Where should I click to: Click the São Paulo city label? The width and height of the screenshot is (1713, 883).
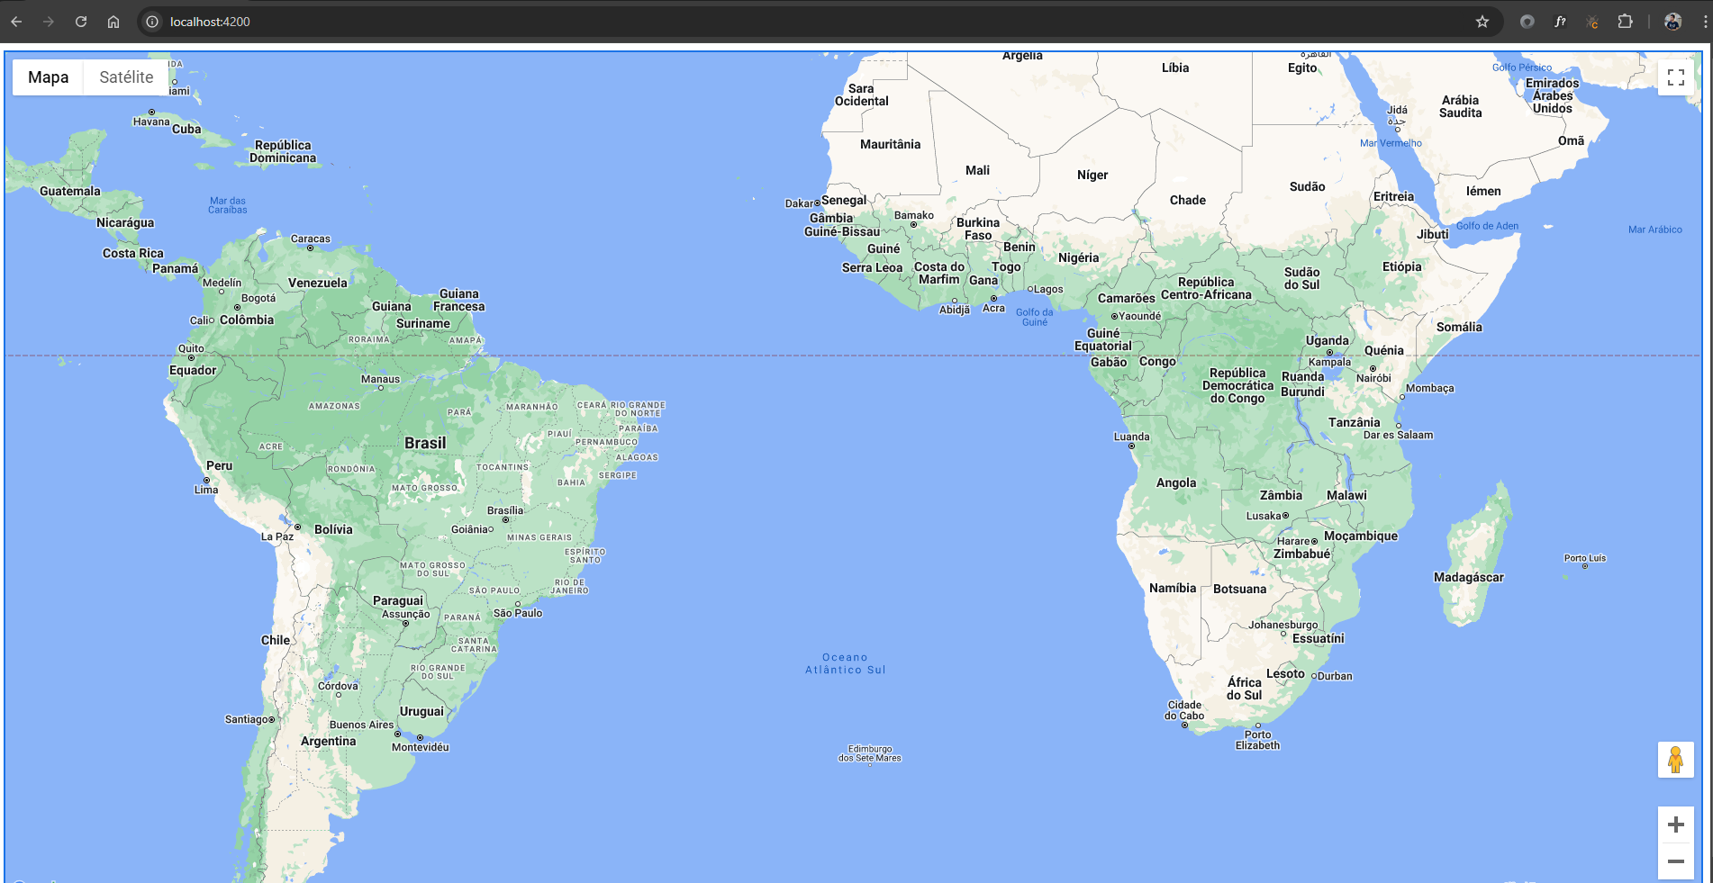click(518, 613)
